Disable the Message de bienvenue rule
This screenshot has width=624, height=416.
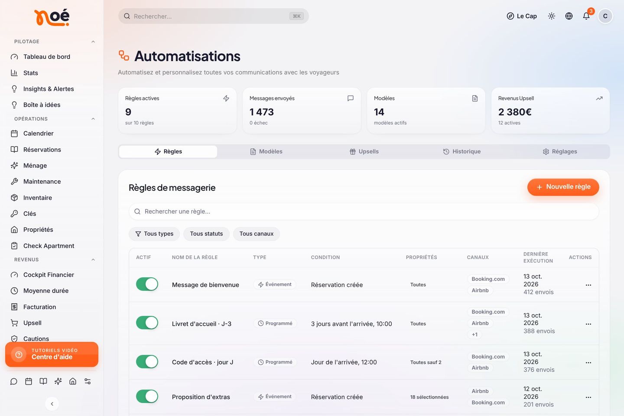[x=147, y=284]
